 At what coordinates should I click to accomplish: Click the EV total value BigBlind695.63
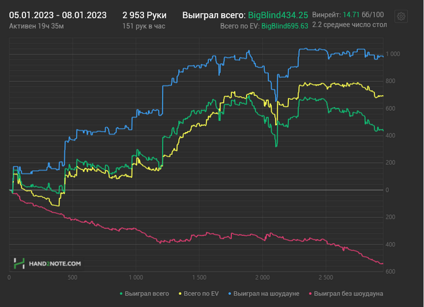tap(285, 26)
